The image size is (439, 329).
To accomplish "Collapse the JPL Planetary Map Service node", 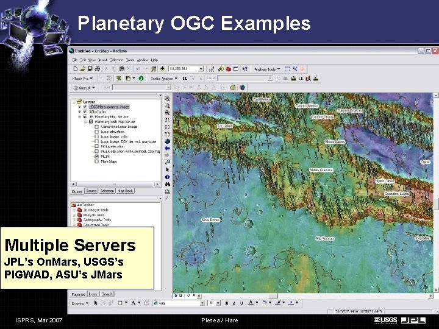I will pyautogui.click(x=80, y=116).
